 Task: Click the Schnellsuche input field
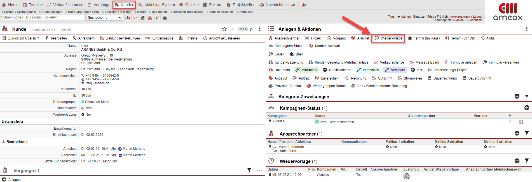42,17
